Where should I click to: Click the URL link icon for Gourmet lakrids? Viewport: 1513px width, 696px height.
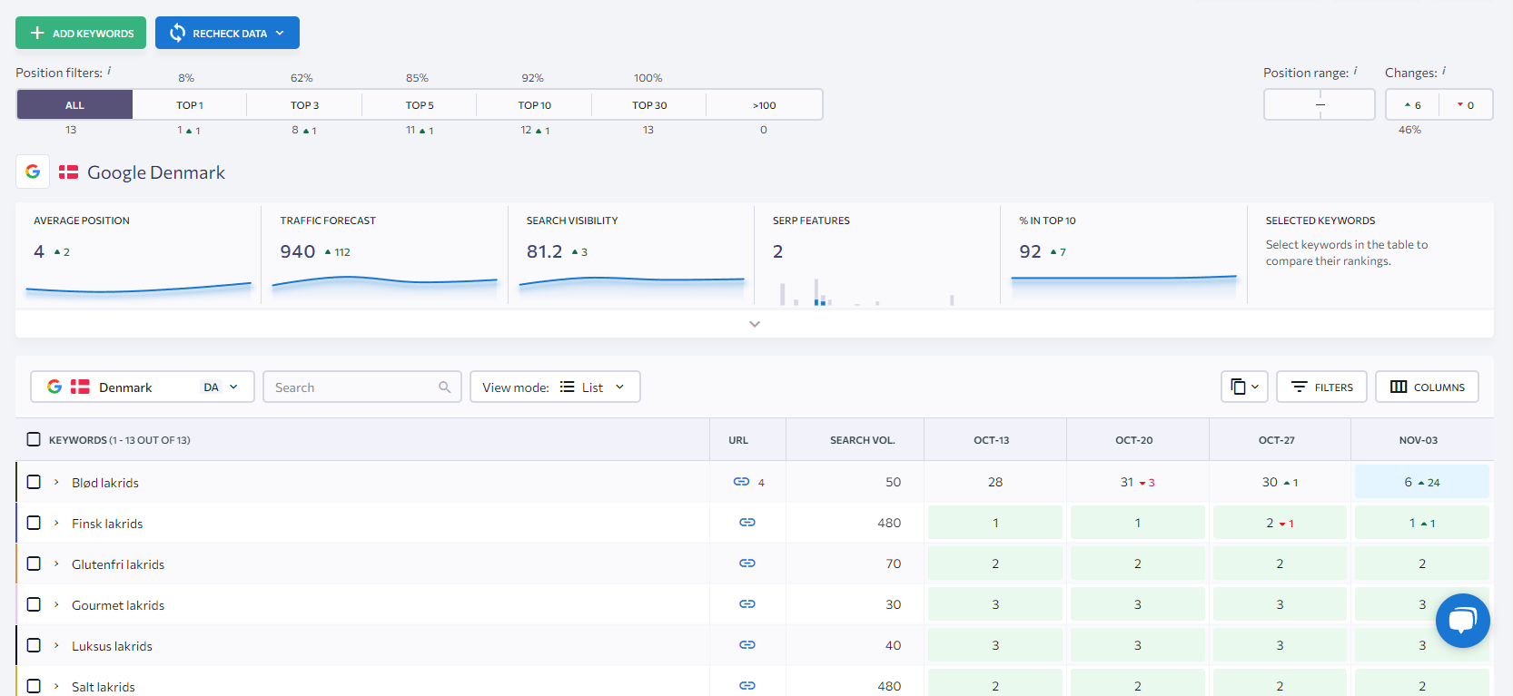(747, 604)
